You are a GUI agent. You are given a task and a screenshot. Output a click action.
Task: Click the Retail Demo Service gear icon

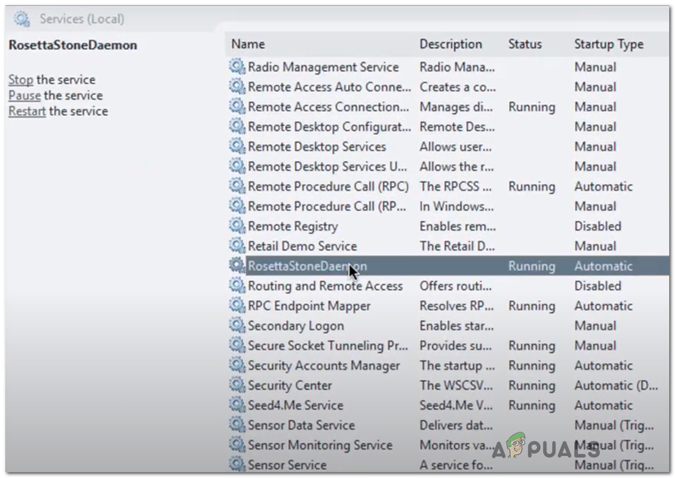point(237,246)
